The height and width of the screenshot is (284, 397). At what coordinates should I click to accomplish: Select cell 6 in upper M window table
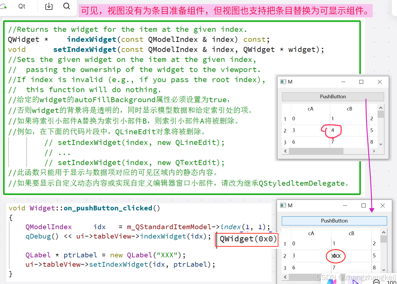[x=310, y=142]
